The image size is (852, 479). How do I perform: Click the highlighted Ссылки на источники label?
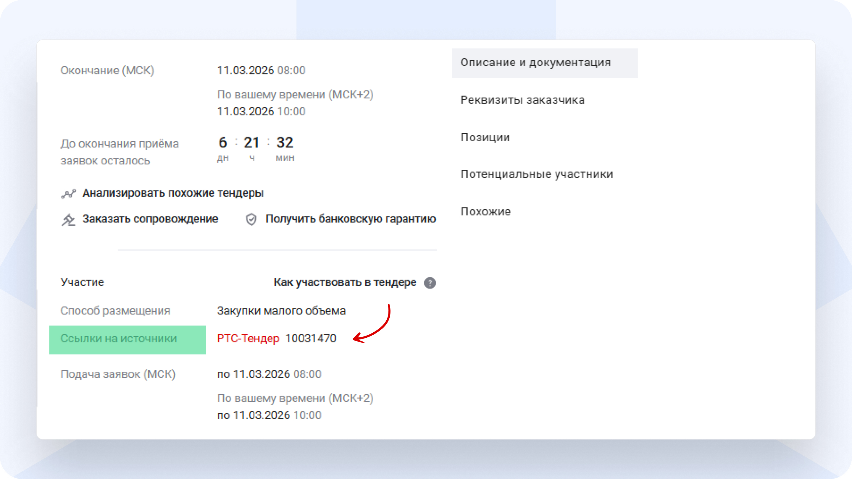[119, 339]
